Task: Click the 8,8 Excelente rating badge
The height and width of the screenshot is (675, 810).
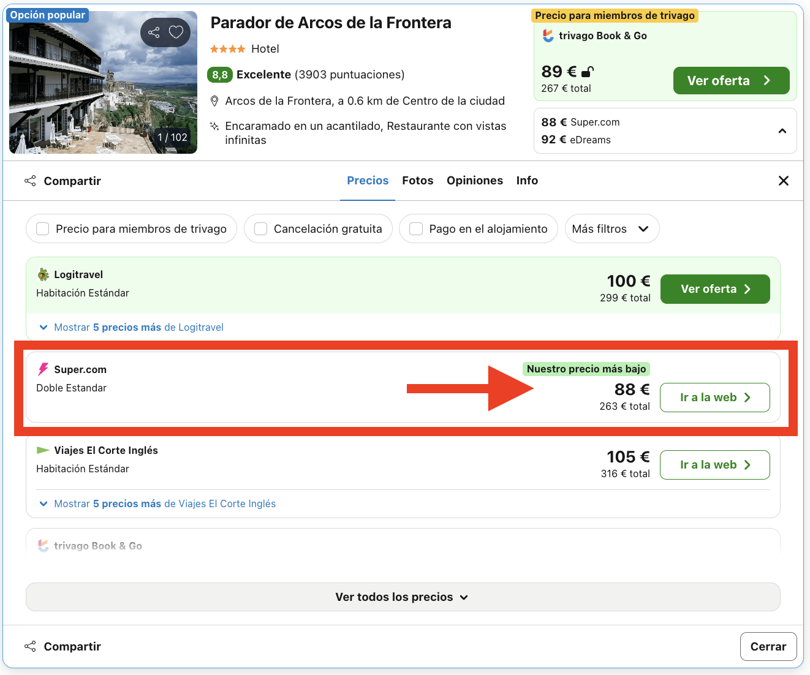Action: click(x=220, y=75)
